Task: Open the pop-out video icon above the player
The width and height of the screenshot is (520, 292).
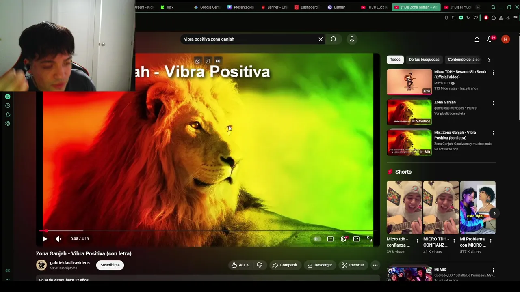Action: click(198, 61)
